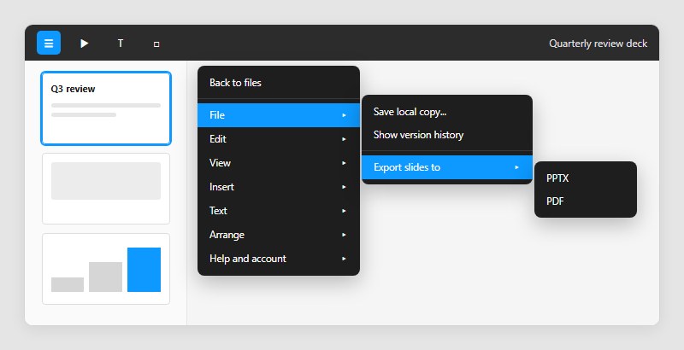Open Help and account submenu
Image resolution: width=684 pixels, height=350 pixels.
pyautogui.click(x=279, y=259)
